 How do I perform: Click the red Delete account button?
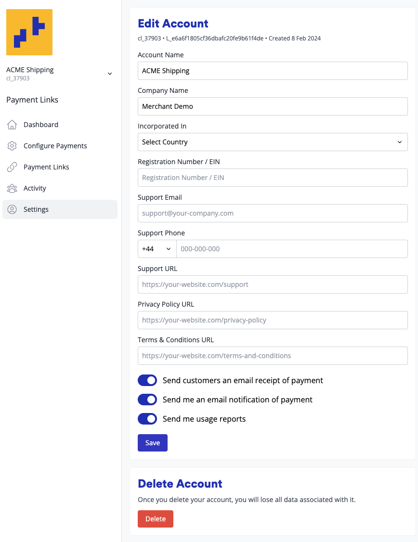click(x=155, y=519)
